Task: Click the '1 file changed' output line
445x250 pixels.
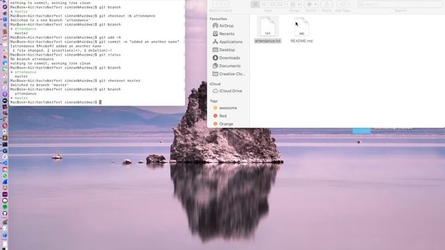Action: (62, 51)
